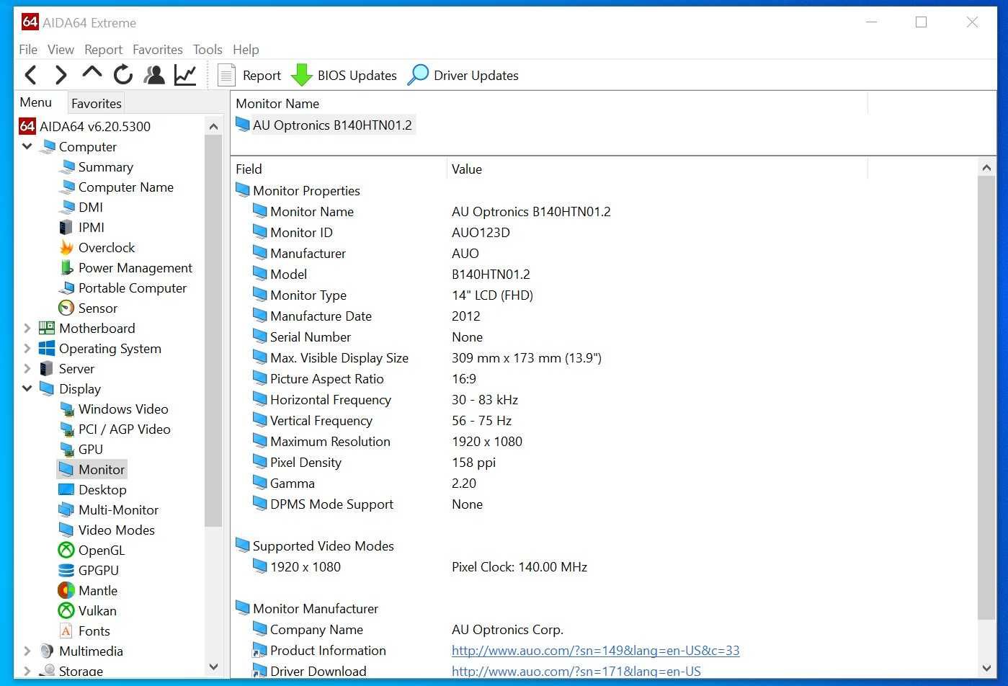Click the Multimedia speaker icon
Screen dimensions: 1008x686
point(47,651)
